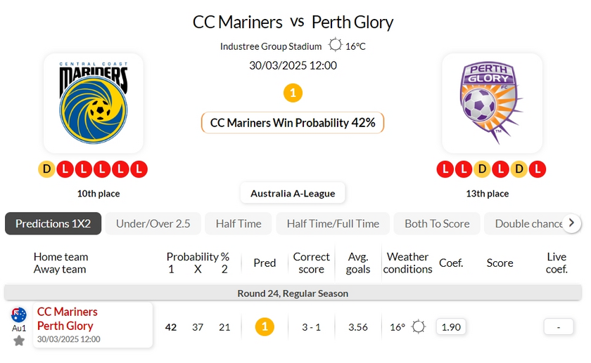Screen dimensions: 591x363
Task: Click CC Mariners' draw form indicator circle
Action: point(47,169)
